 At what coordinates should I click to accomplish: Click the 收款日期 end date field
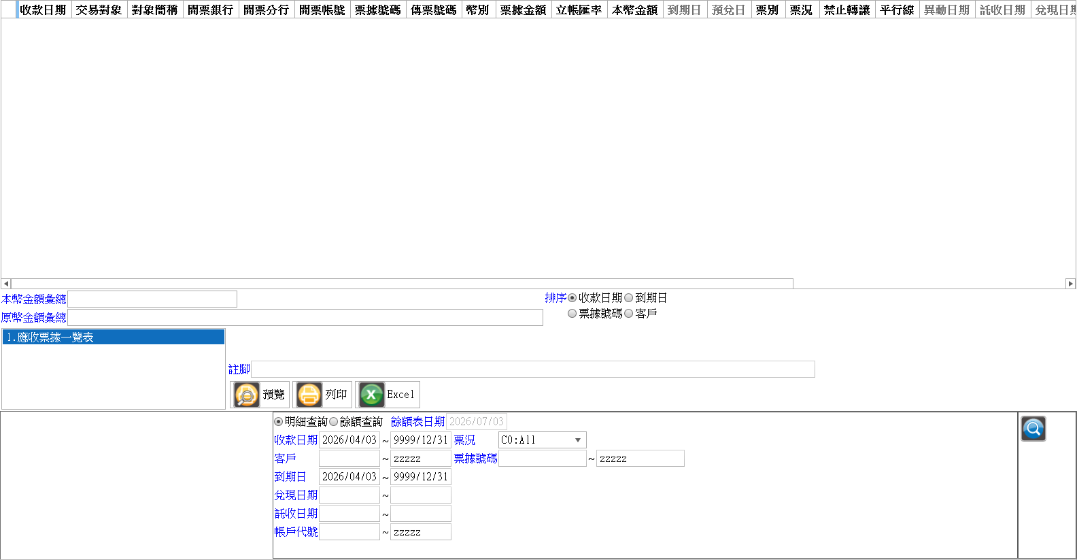click(x=421, y=440)
